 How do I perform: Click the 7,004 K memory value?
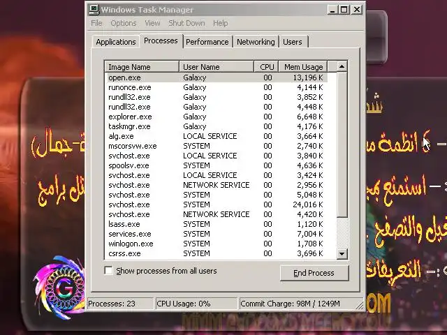[x=310, y=234]
